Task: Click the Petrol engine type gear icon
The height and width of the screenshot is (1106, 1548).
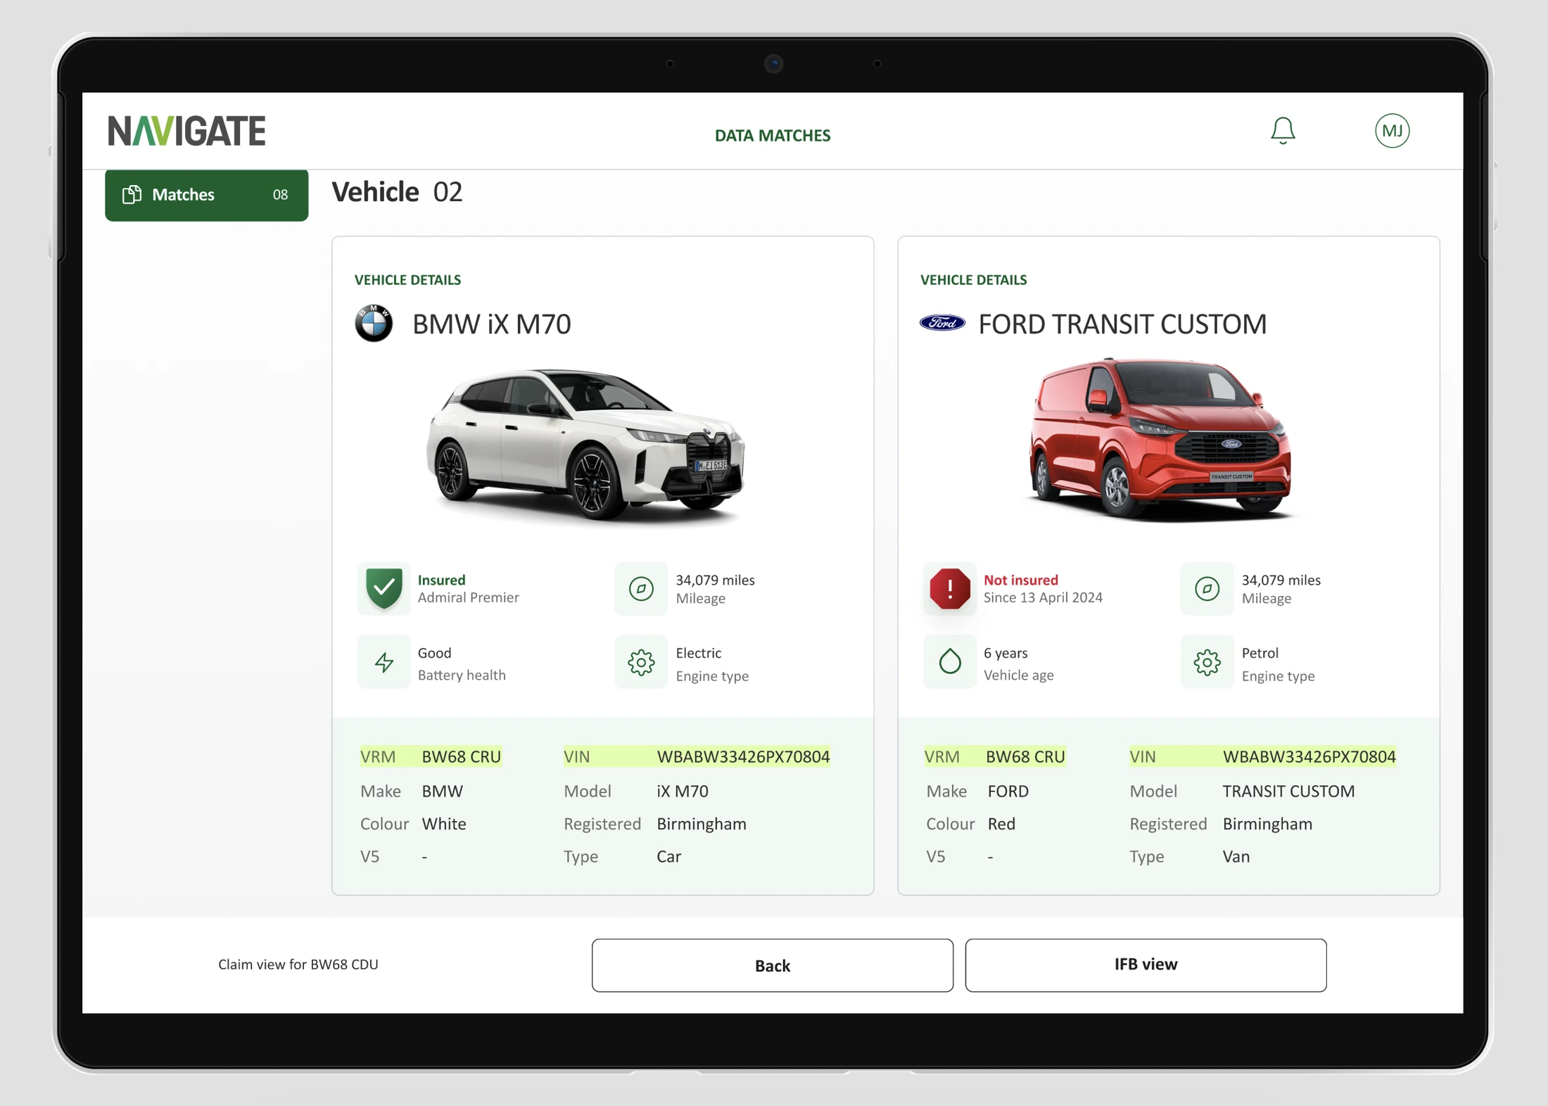Action: pos(1207,662)
